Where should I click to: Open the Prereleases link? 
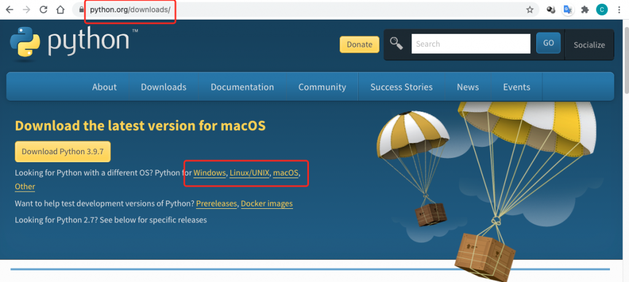(x=216, y=203)
